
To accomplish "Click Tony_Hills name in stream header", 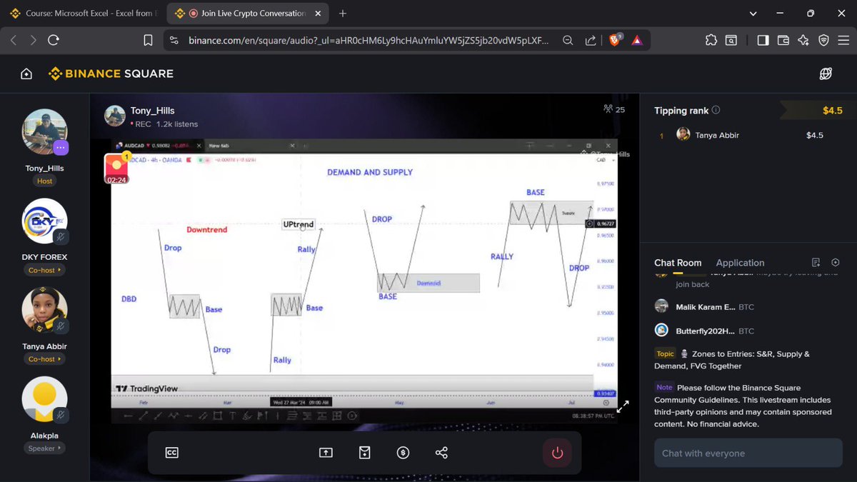I will (x=152, y=111).
